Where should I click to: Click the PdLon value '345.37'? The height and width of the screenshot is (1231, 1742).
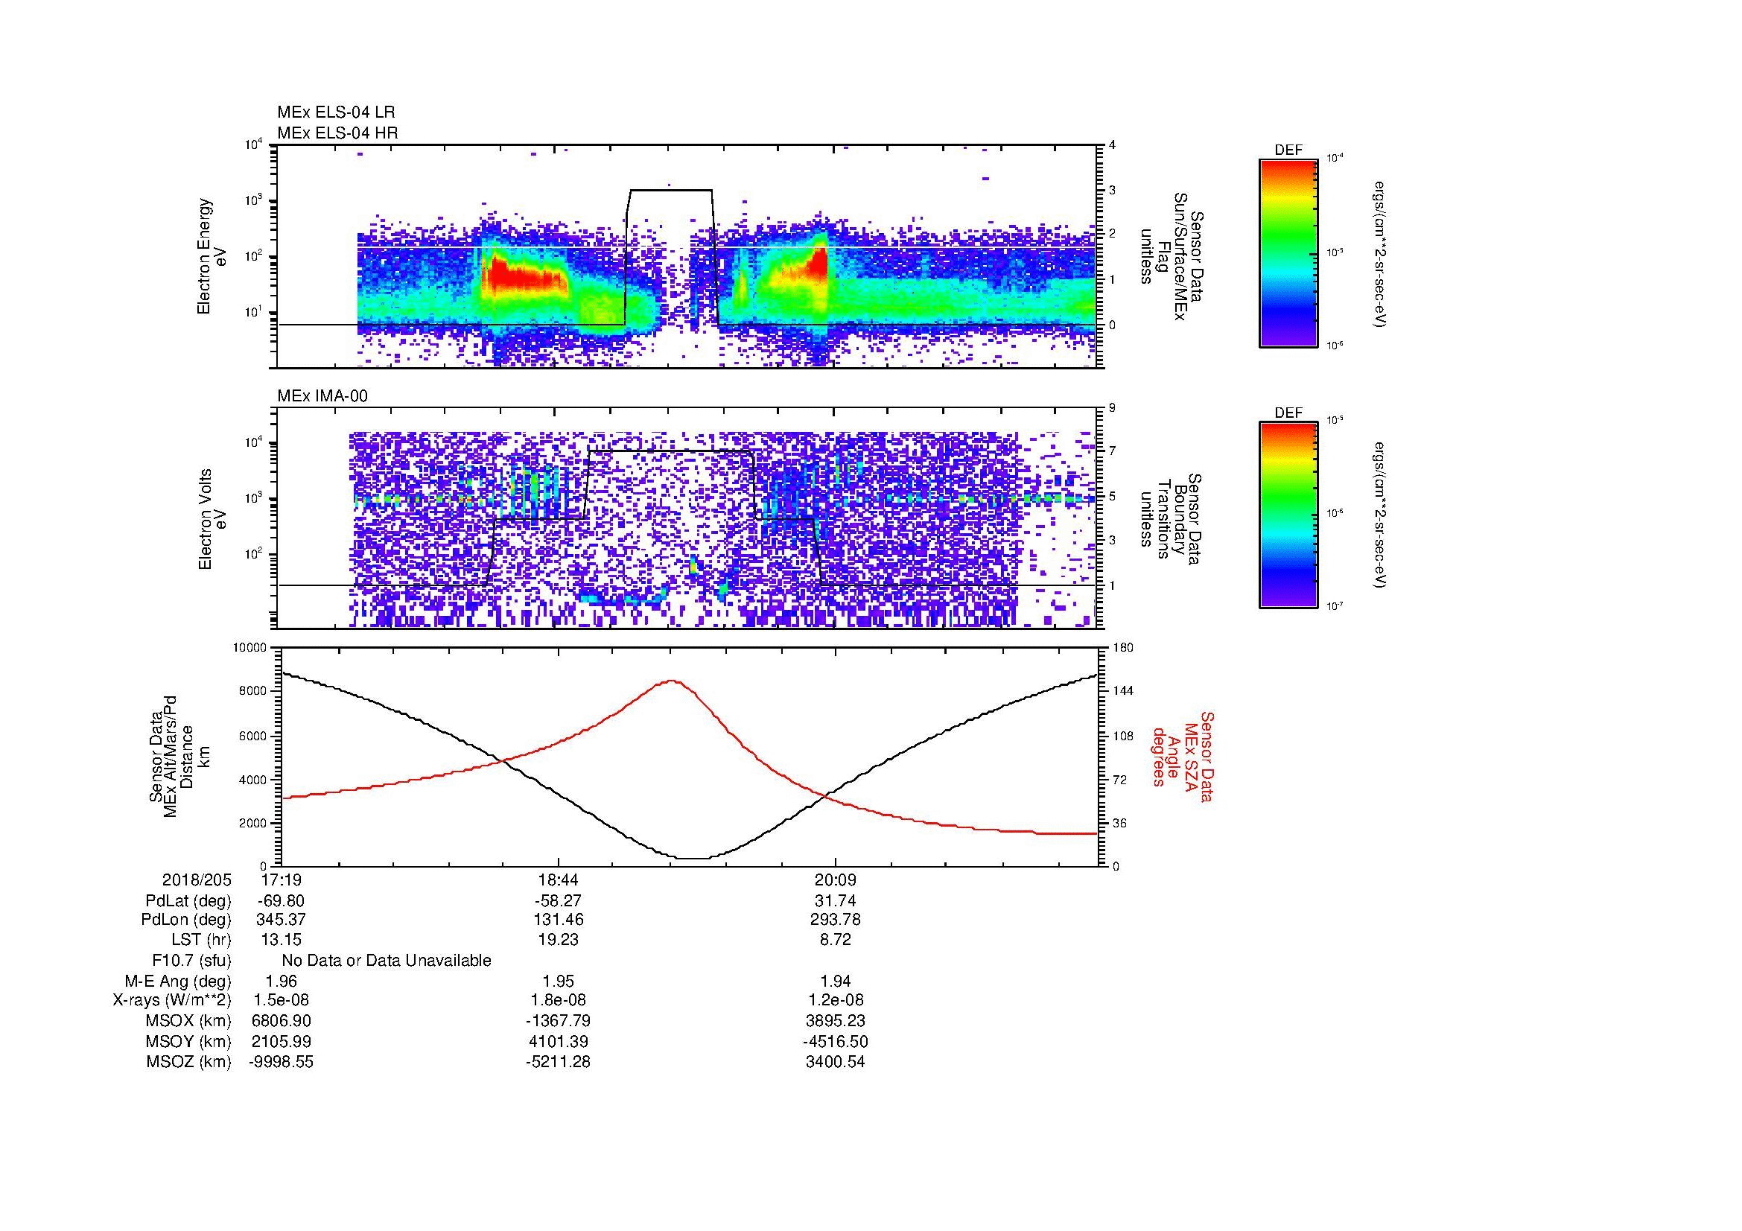pyautogui.click(x=281, y=920)
